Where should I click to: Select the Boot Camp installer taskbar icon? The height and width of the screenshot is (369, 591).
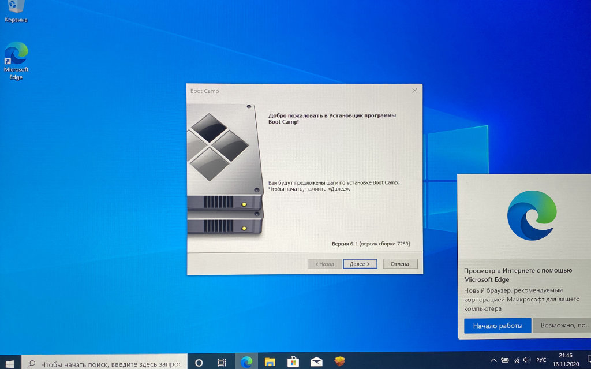(x=340, y=362)
